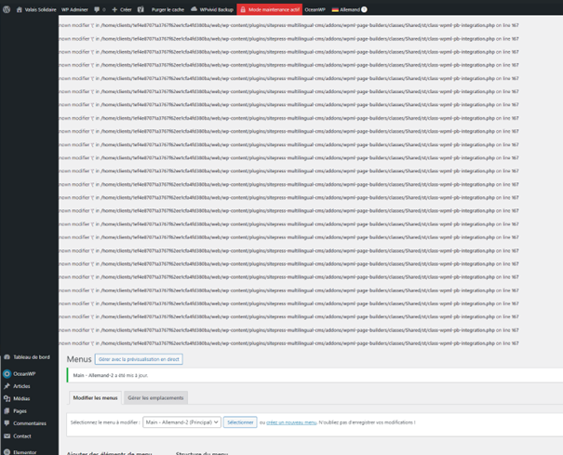Click Gérer avec la prévisualisation en direct
The height and width of the screenshot is (455, 563).
tap(139, 359)
